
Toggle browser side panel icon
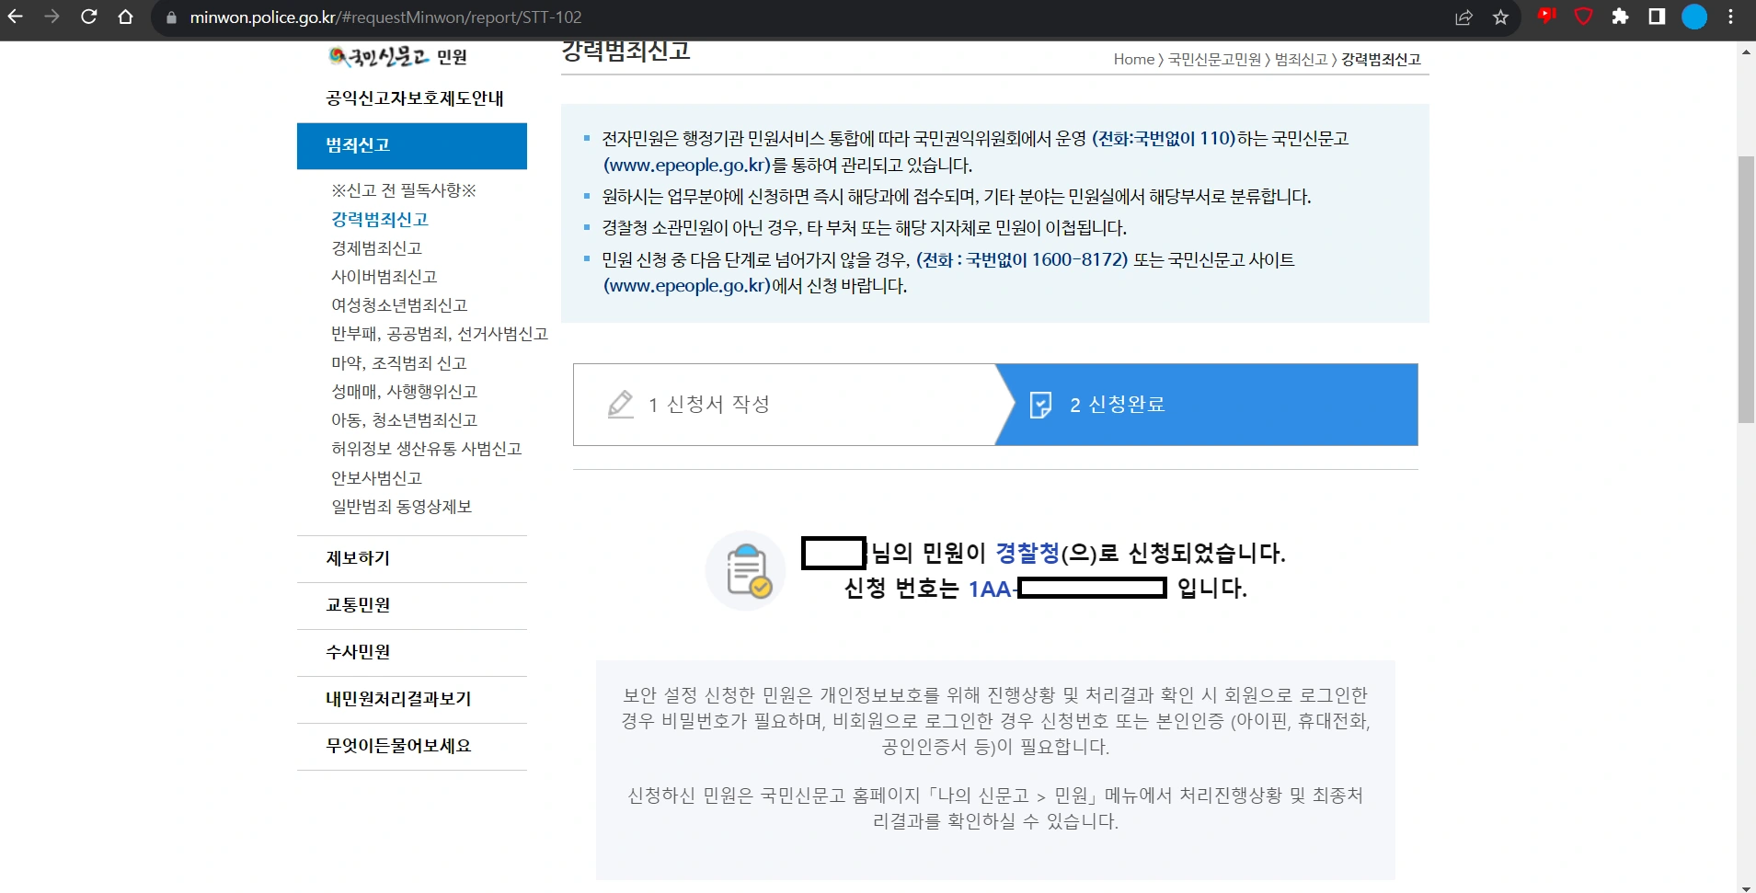click(1657, 17)
